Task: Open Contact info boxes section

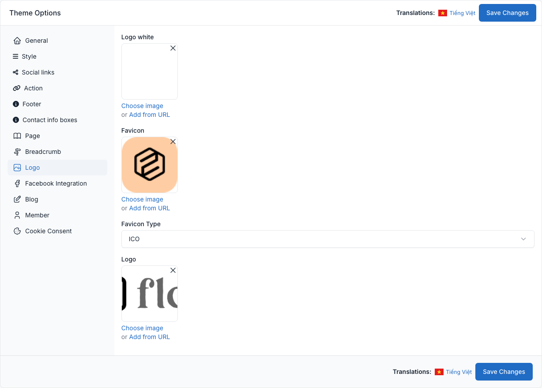Action: 57,120
